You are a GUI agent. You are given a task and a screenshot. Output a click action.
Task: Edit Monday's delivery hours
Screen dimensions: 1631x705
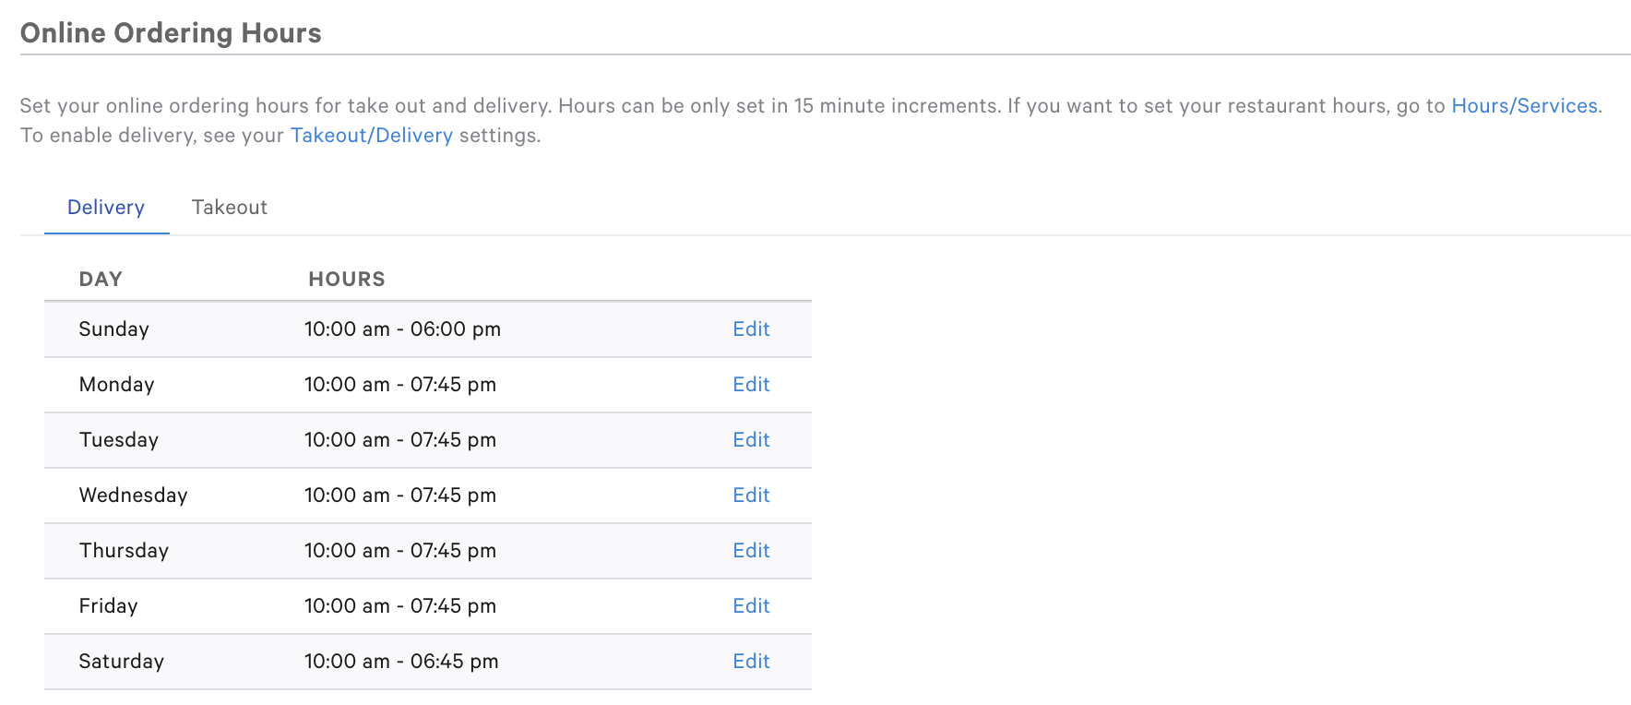click(750, 384)
